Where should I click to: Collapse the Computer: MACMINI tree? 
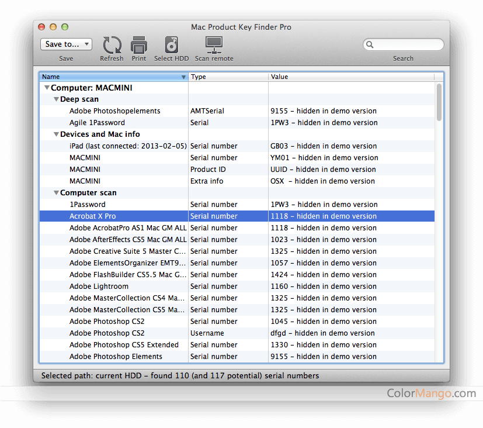pyautogui.click(x=46, y=87)
